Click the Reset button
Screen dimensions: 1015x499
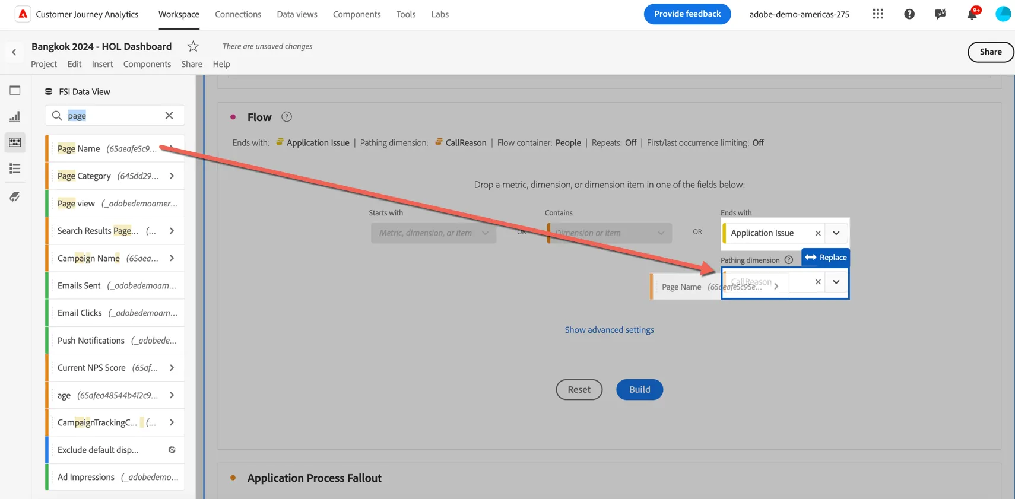point(579,389)
